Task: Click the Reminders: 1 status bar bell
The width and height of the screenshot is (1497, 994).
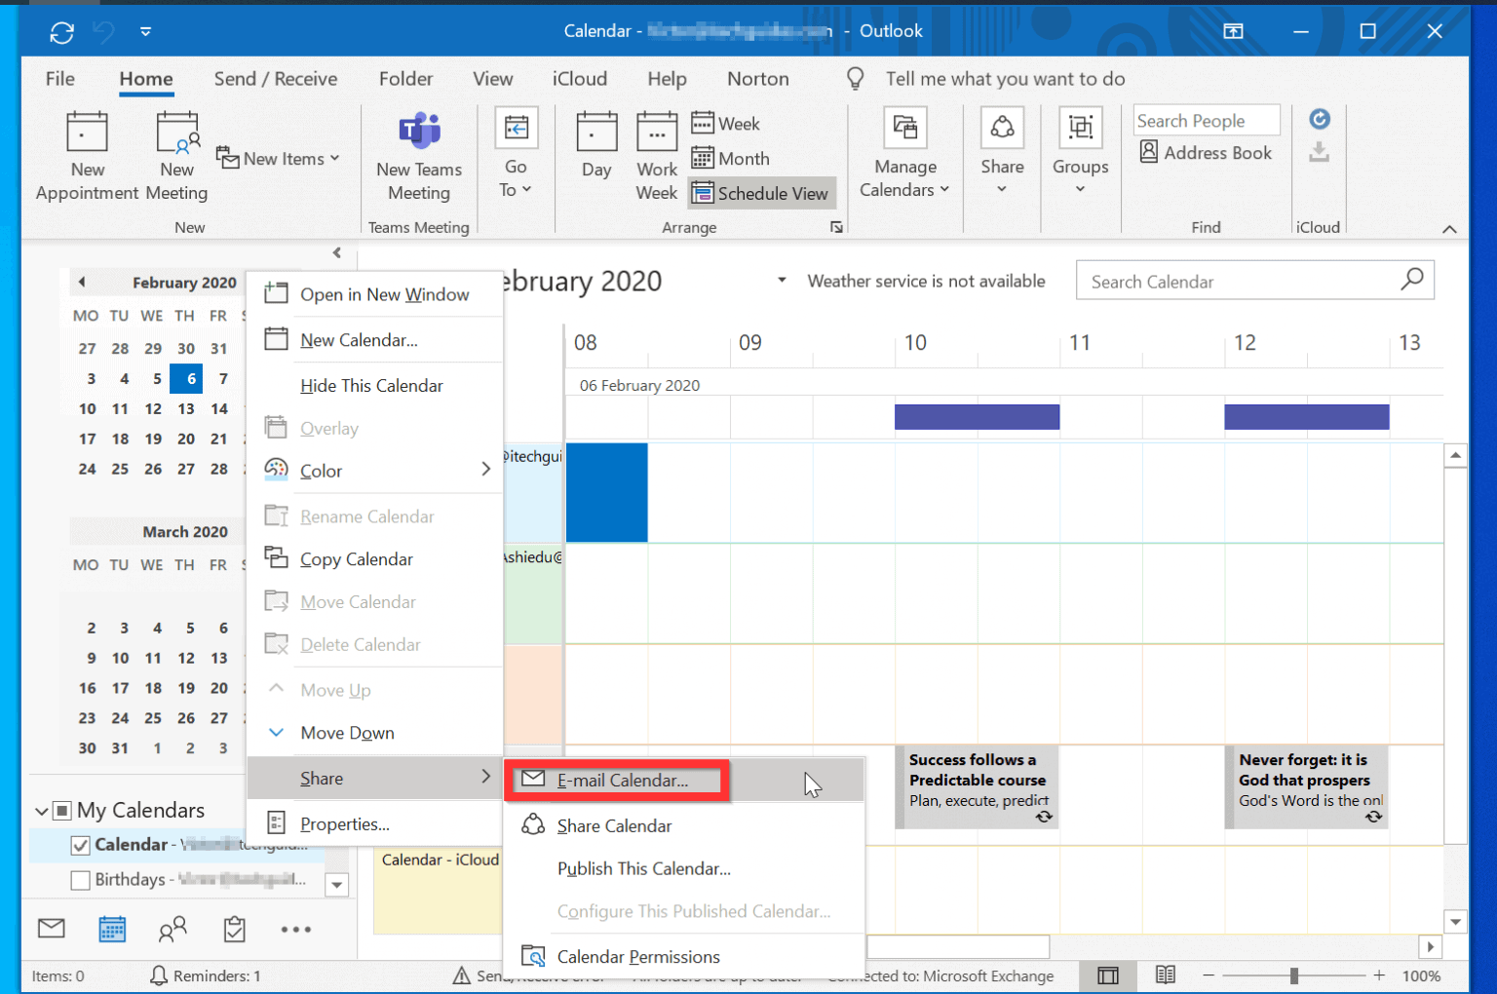Action: 205,975
